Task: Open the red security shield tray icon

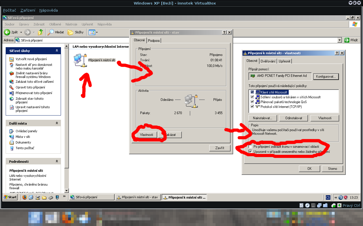Action: (345, 197)
